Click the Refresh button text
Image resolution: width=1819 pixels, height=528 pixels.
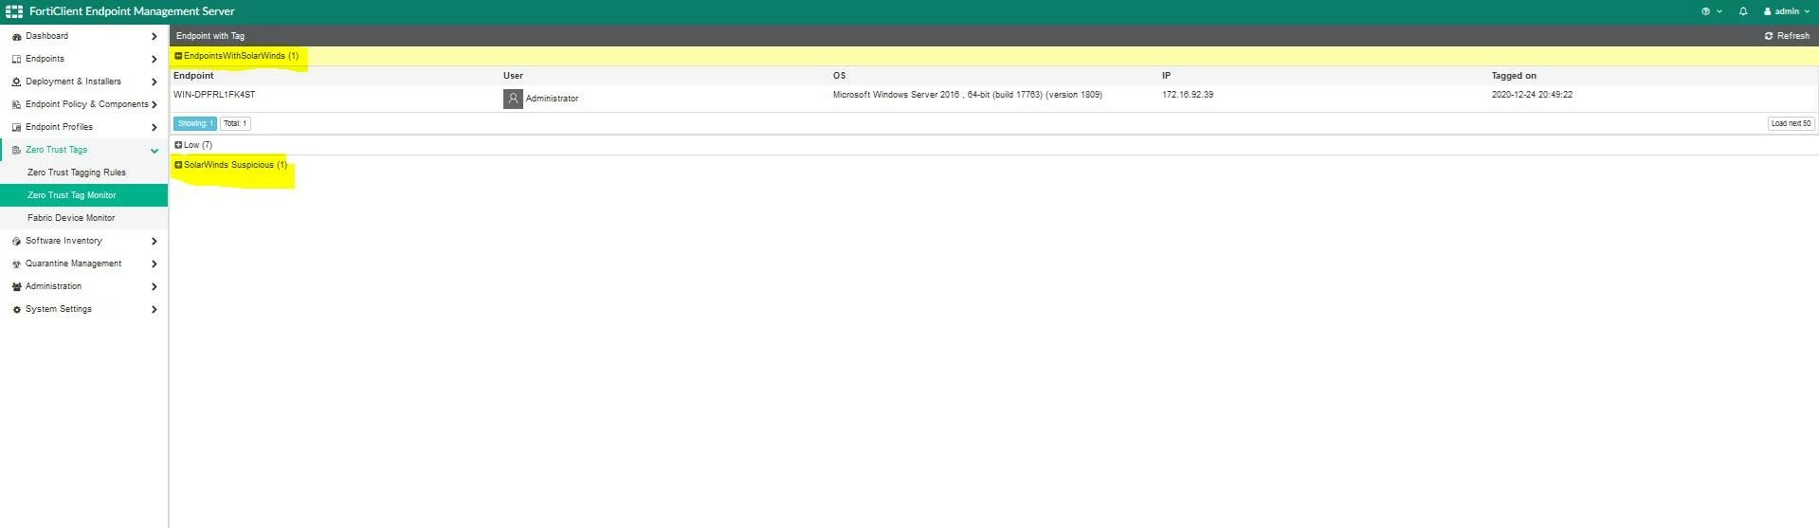click(x=1793, y=36)
